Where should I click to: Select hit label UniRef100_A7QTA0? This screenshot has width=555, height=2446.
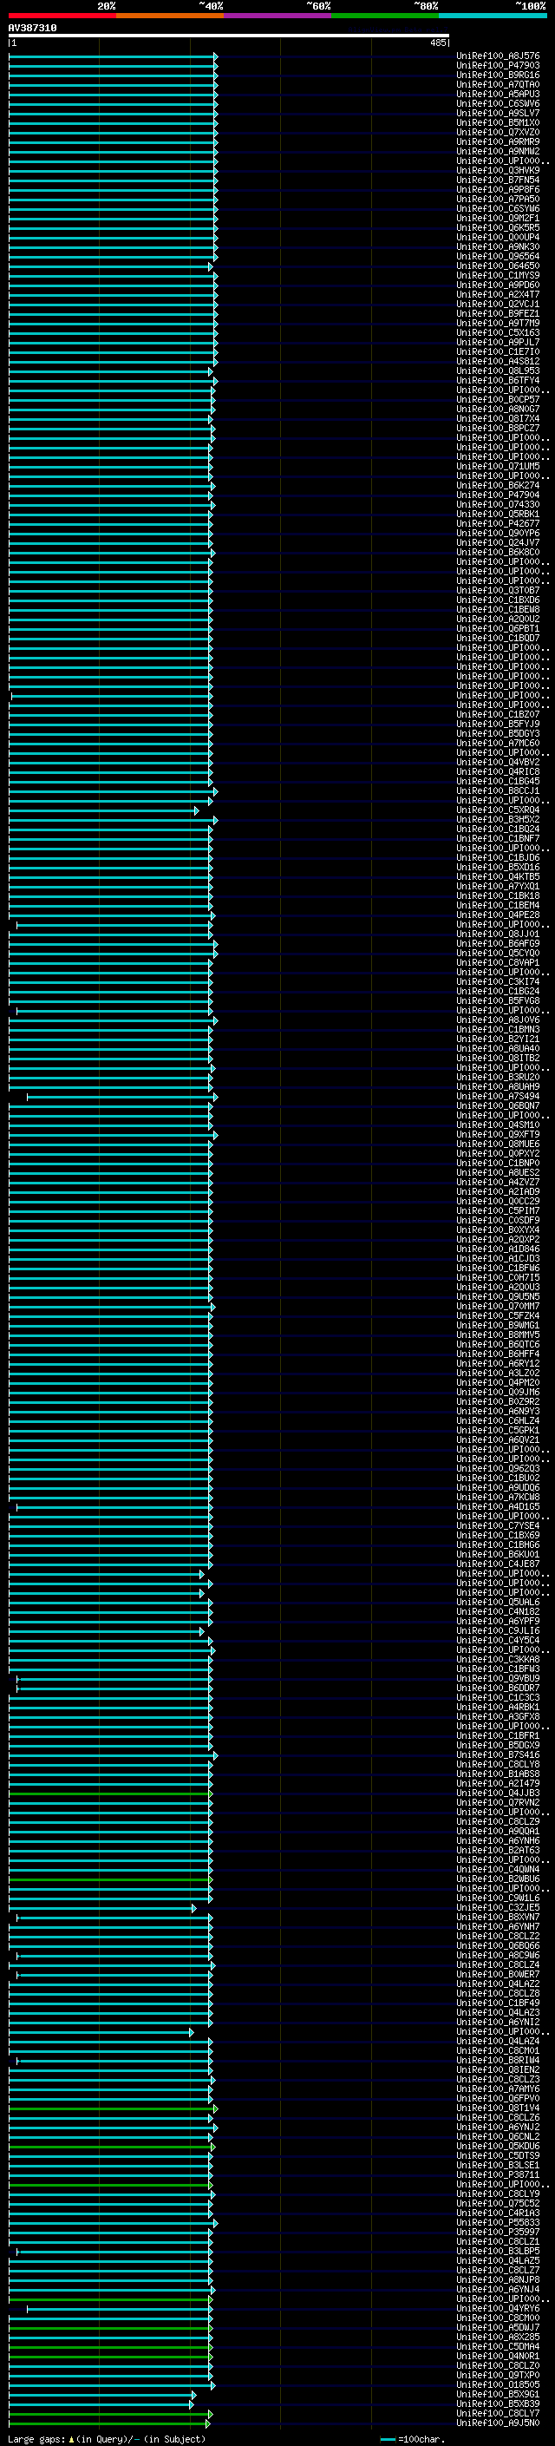pyautogui.click(x=498, y=84)
